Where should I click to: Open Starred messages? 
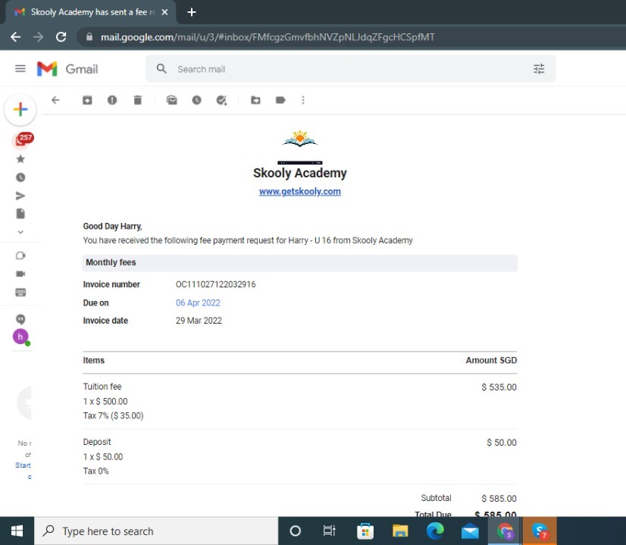point(20,159)
